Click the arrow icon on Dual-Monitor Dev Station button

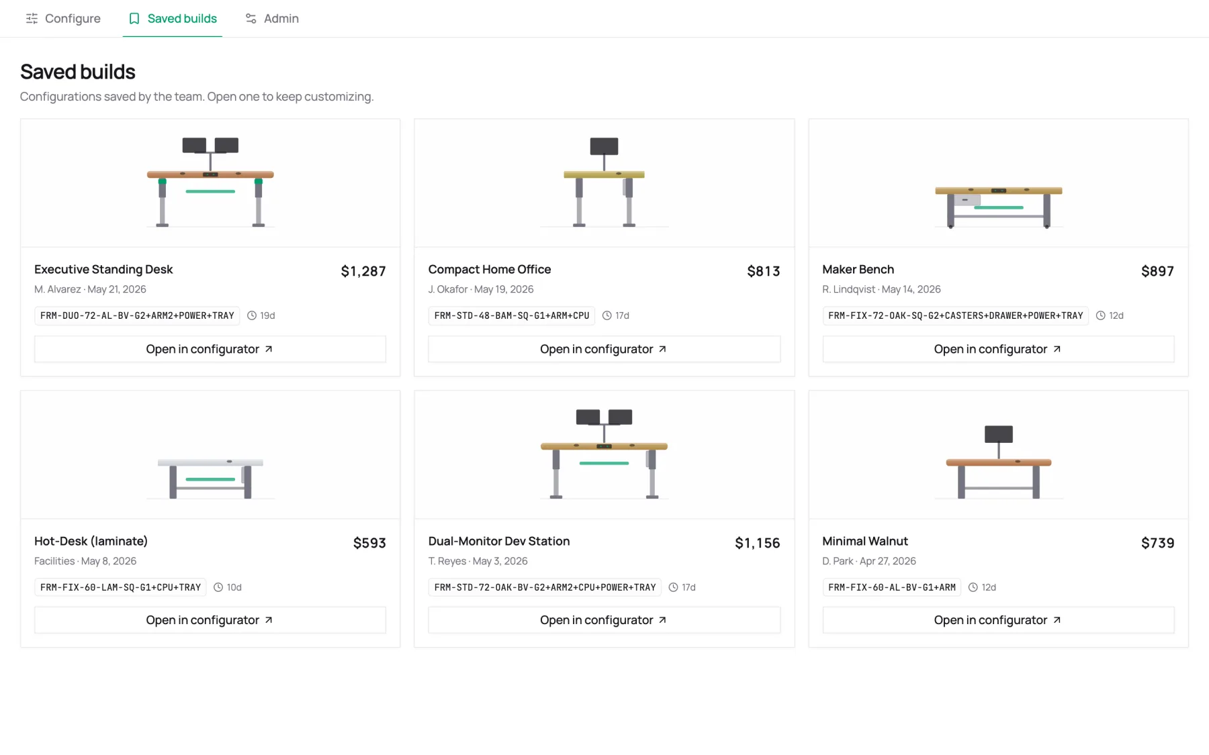[x=662, y=620]
